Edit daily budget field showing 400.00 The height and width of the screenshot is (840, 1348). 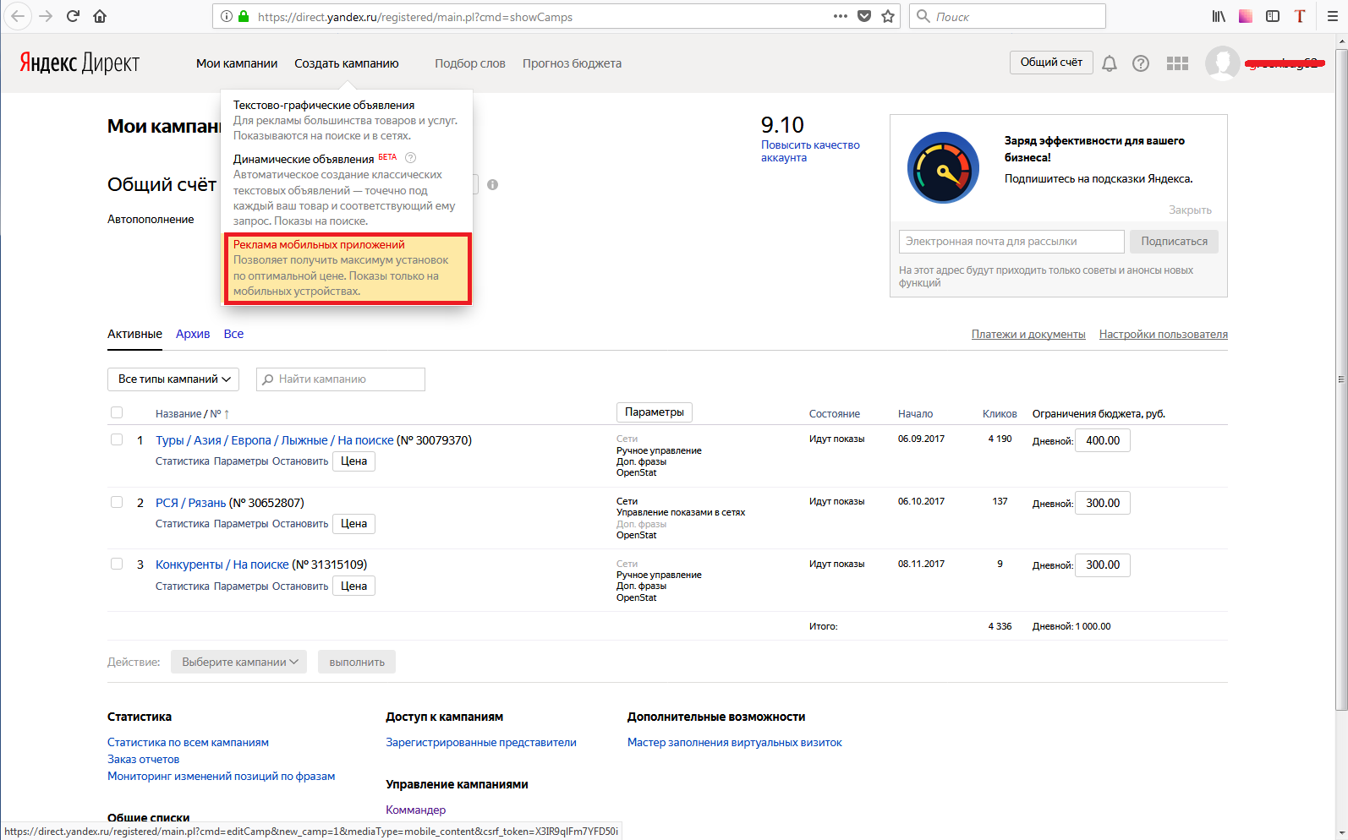(x=1103, y=440)
